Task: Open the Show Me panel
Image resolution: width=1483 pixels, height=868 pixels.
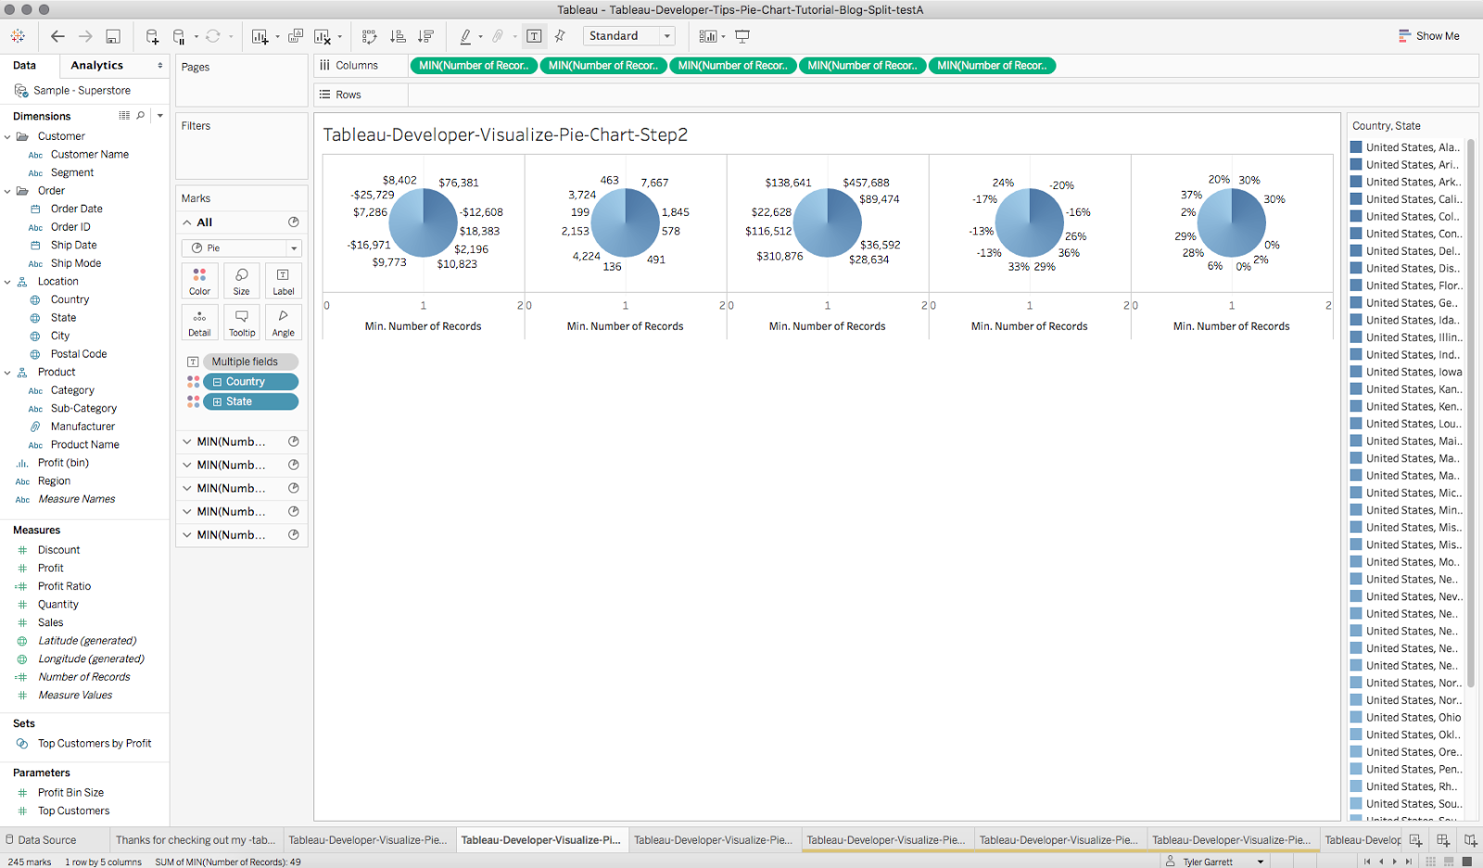Action: tap(1429, 35)
